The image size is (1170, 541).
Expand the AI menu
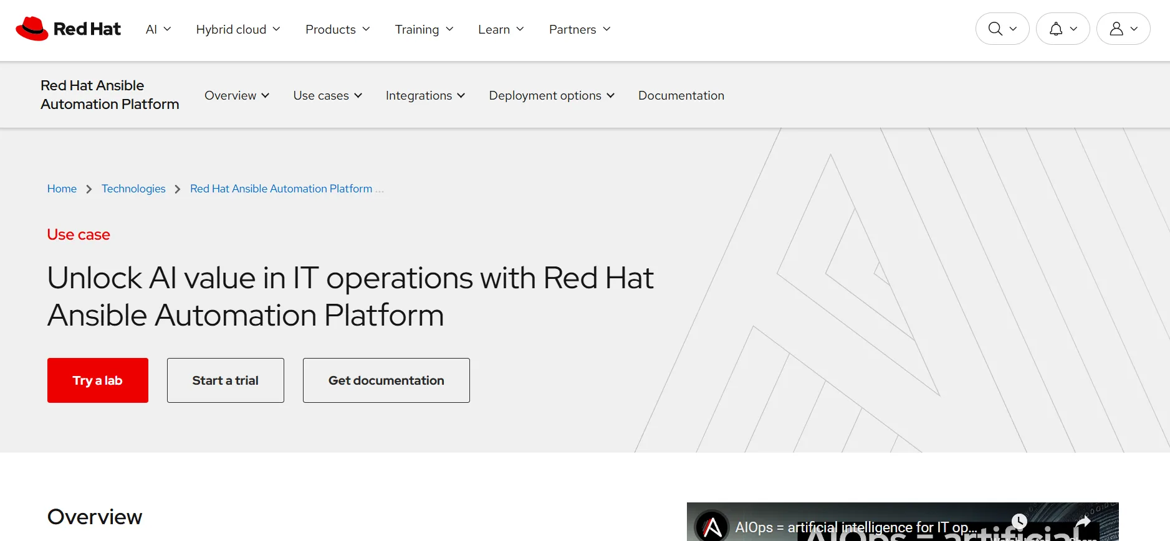pos(158,29)
